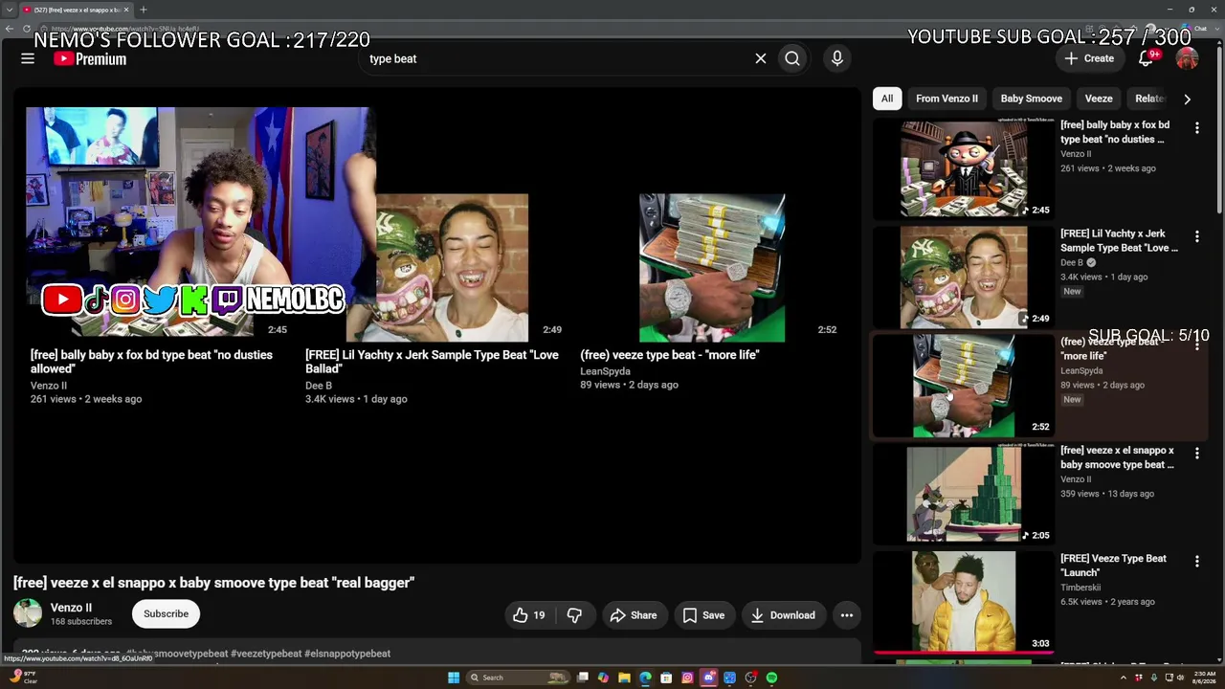The height and width of the screenshot is (689, 1225).
Task: Open end-screen title '(free) veeze type beat - more life'
Action: pyautogui.click(x=670, y=355)
